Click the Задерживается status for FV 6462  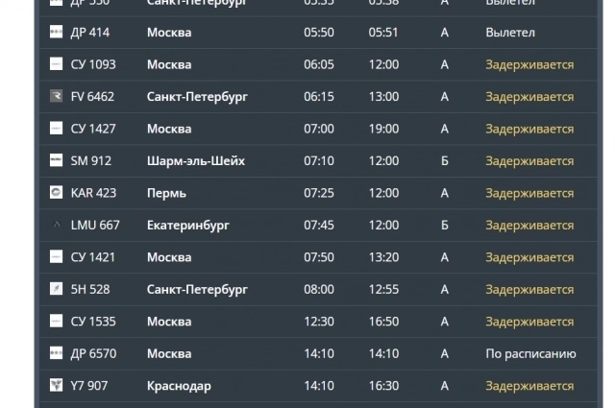coord(529,97)
